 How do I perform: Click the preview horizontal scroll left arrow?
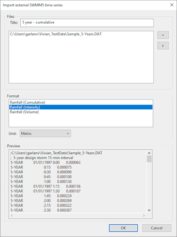tap(12, 216)
